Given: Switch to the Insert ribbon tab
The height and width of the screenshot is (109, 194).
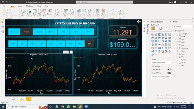Looking at the screenshot, I should click(20, 6).
